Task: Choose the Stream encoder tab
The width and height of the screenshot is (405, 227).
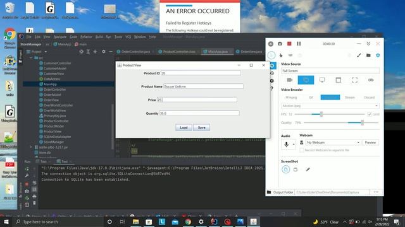Action: coord(350,97)
